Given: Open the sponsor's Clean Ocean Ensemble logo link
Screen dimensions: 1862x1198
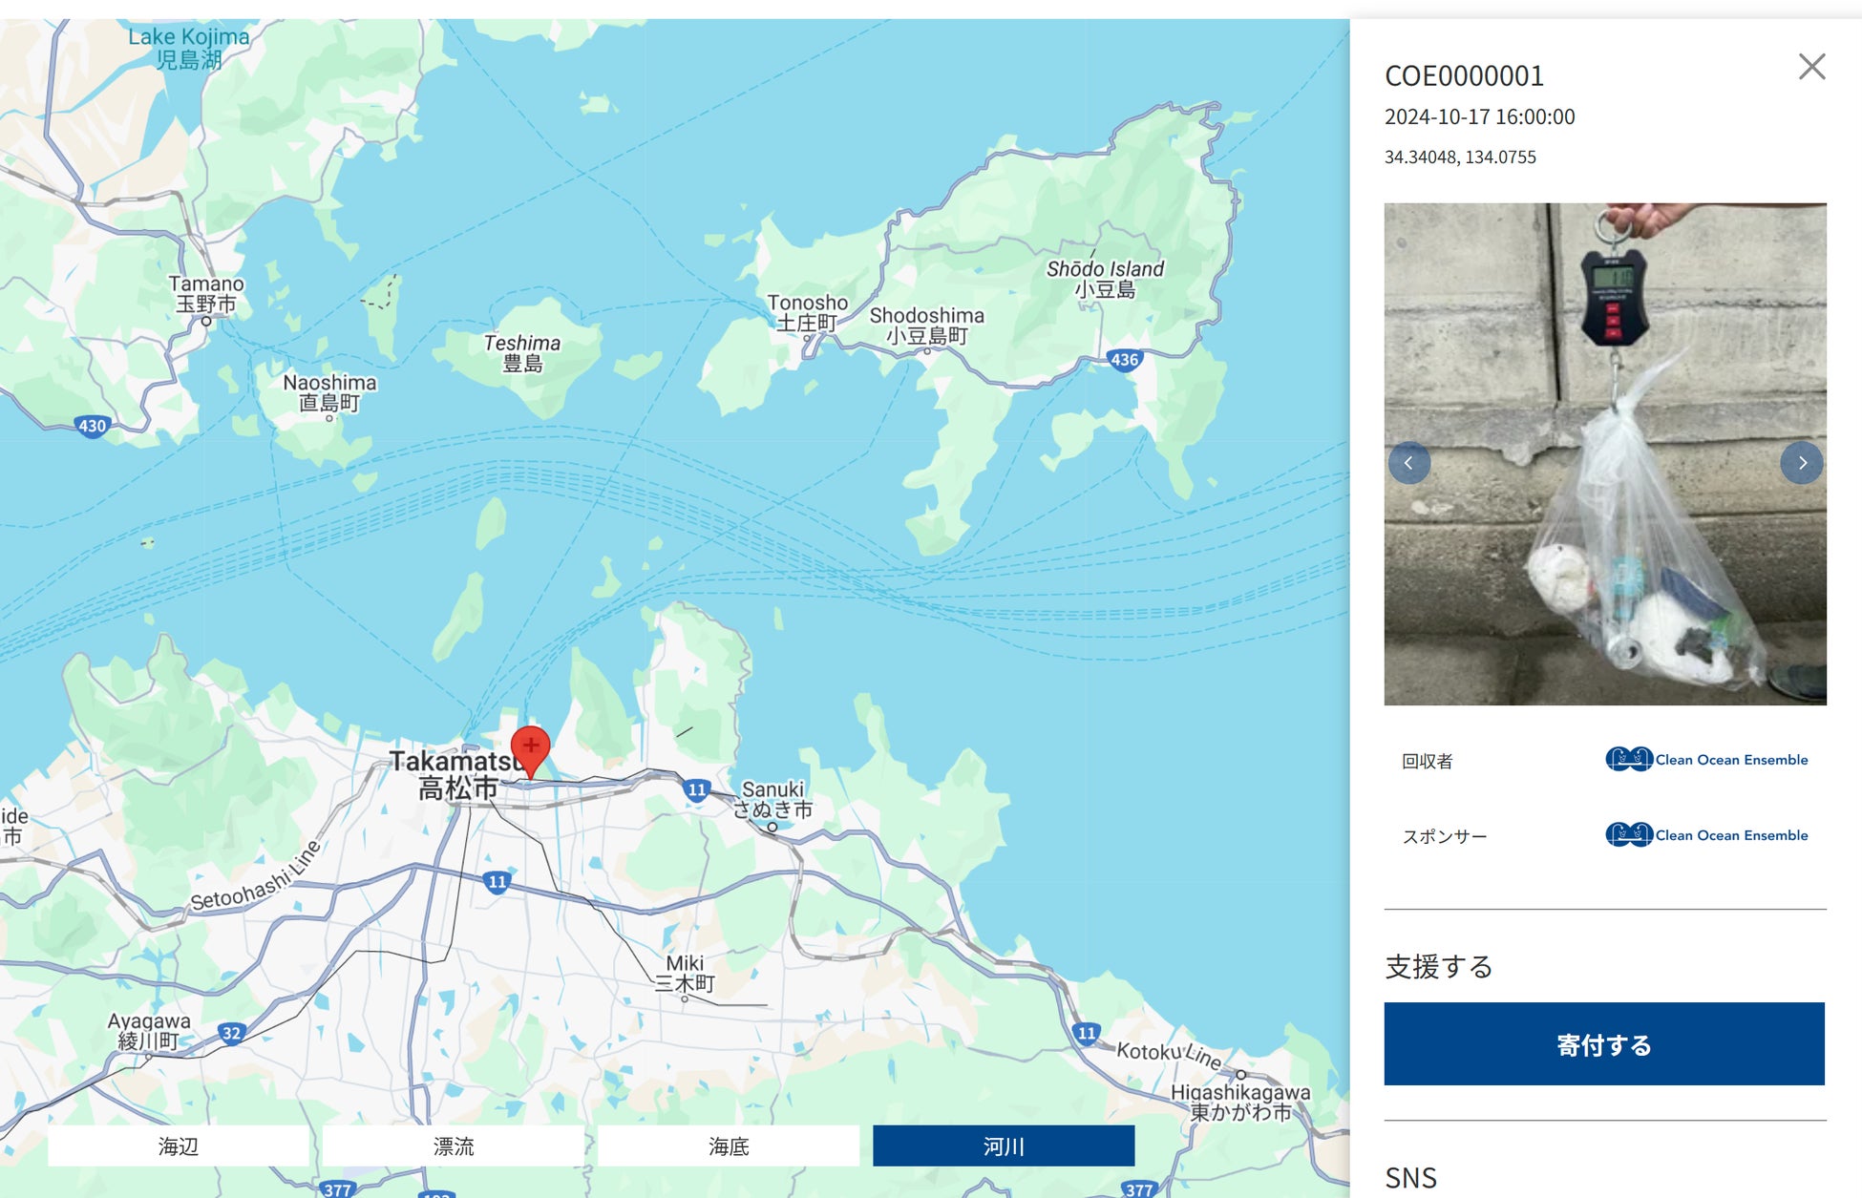Looking at the screenshot, I should [x=1706, y=835].
